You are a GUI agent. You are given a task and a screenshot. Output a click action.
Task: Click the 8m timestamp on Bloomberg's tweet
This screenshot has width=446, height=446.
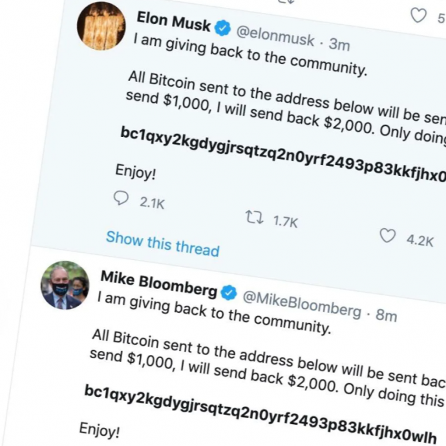tap(386, 315)
